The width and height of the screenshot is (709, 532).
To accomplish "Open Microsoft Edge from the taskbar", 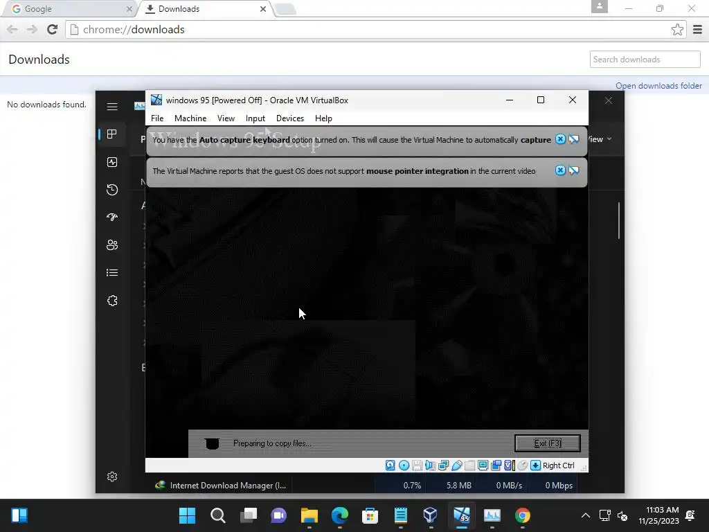I will 339,515.
